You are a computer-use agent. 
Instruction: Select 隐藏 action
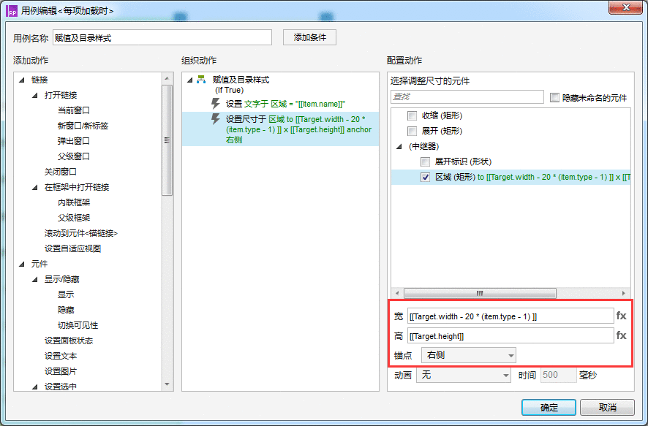[x=66, y=310]
